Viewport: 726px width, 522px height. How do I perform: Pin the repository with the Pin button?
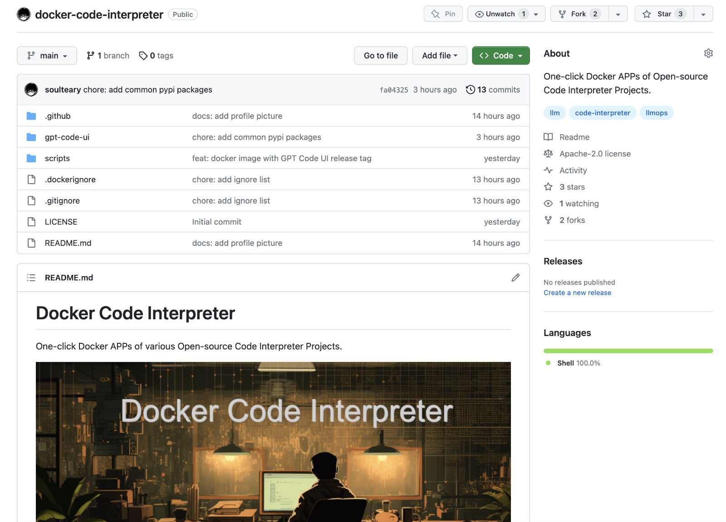click(x=443, y=14)
